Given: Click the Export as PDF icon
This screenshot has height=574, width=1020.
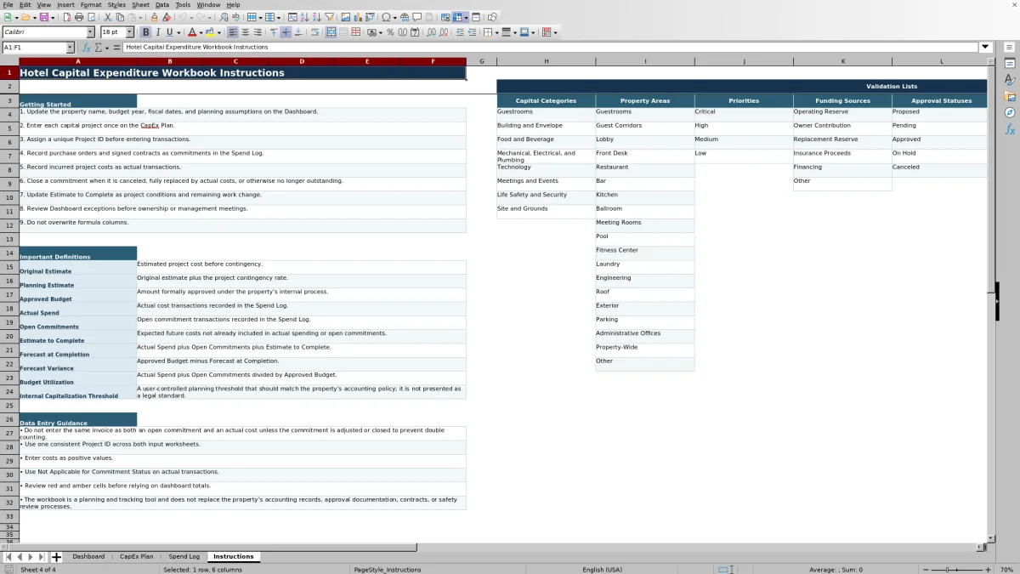Looking at the screenshot, I should (65, 17).
